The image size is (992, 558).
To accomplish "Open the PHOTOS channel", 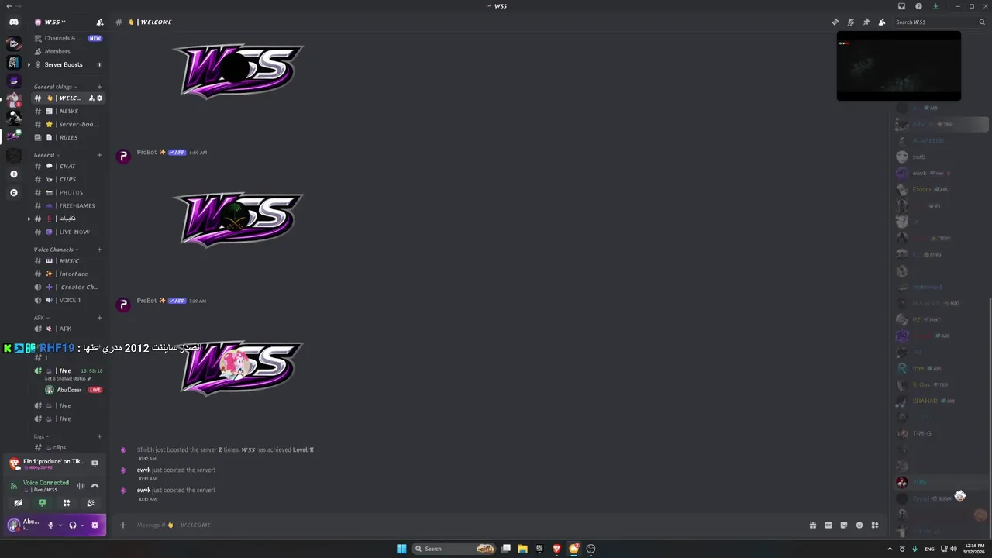I will click(x=67, y=192).
